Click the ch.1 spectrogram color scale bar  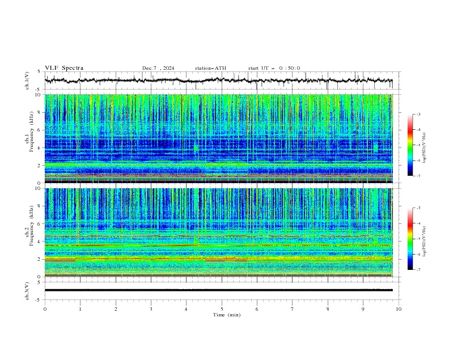pos(410,145)
